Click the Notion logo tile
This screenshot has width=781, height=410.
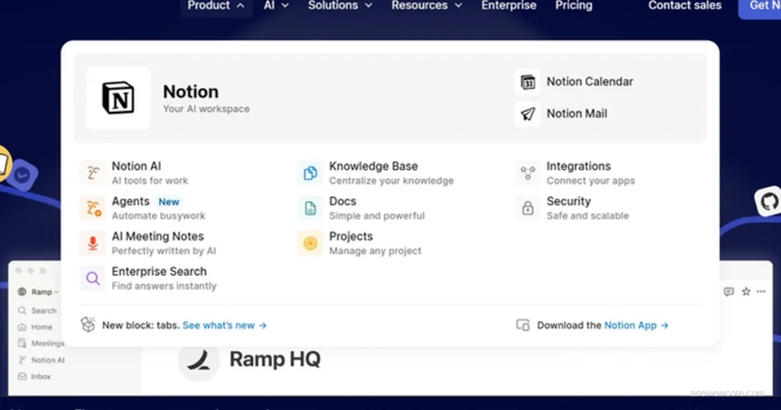(x=118, y=98)
